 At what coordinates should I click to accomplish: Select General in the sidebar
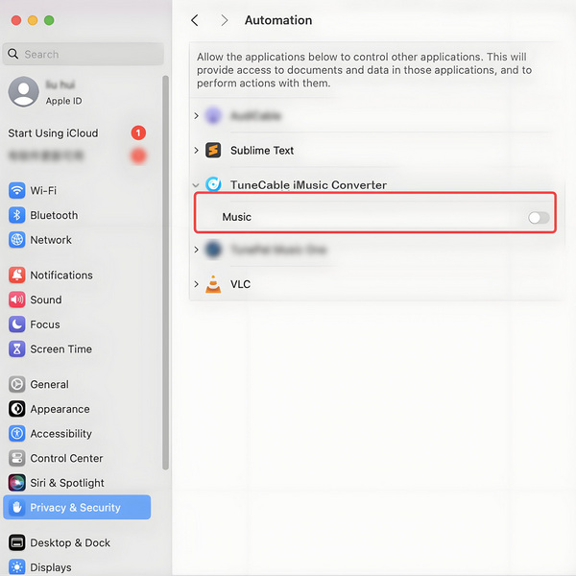tap(77, 384)
